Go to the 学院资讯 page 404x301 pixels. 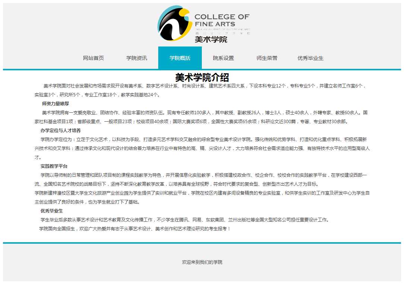[x=137, y=58]
